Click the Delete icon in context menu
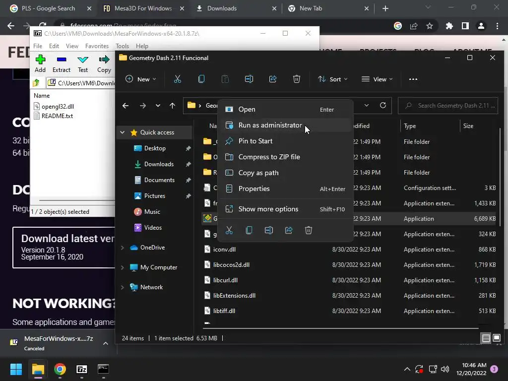Viewport: 508px width, 381px height. point(309,230)
